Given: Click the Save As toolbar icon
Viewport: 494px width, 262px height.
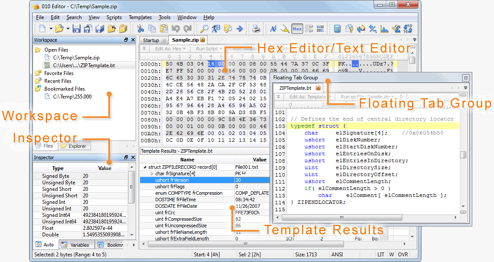Looking at the screenshot, I should (88, 29).
